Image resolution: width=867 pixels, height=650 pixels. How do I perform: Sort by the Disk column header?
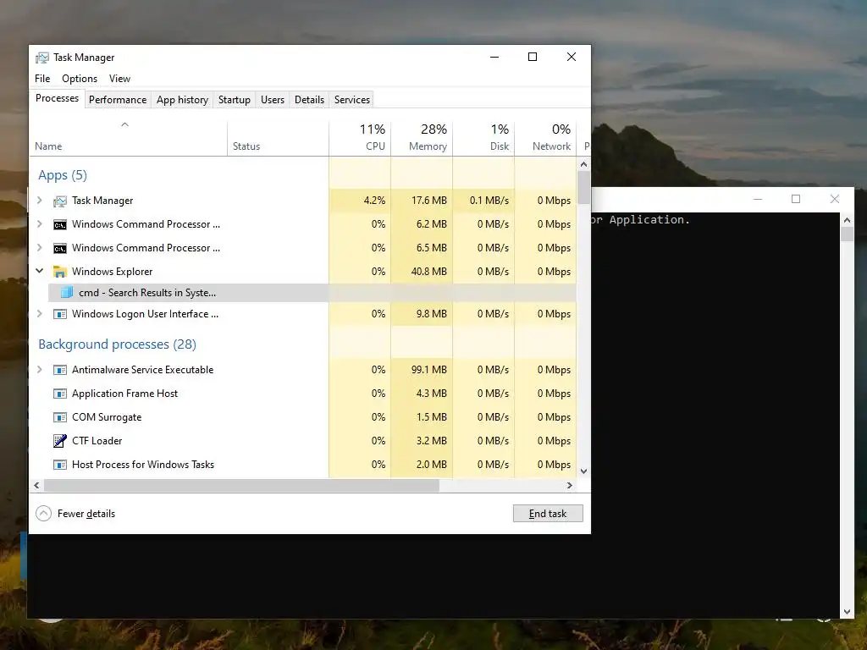click(483, 138)
